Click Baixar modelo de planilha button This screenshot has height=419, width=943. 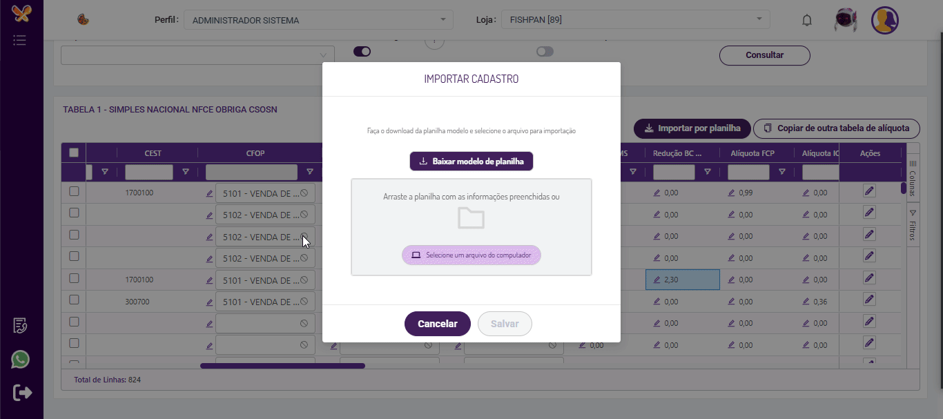pyautogui.click(x=471, y=162)
